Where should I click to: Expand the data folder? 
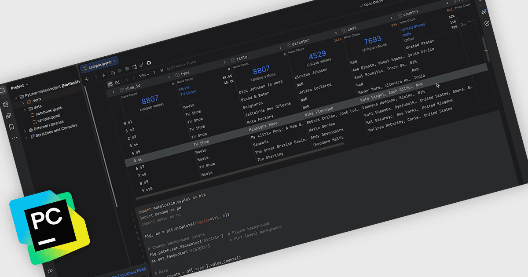[x=25, y=109]
